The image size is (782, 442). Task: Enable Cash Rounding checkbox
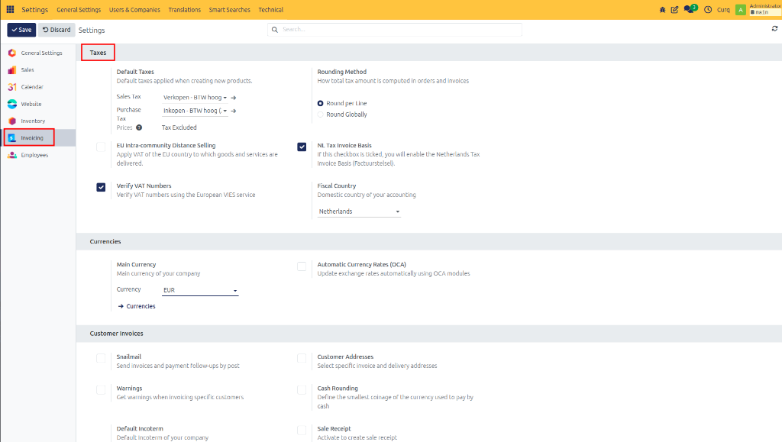pyautogui.click(x=302, y=389)
